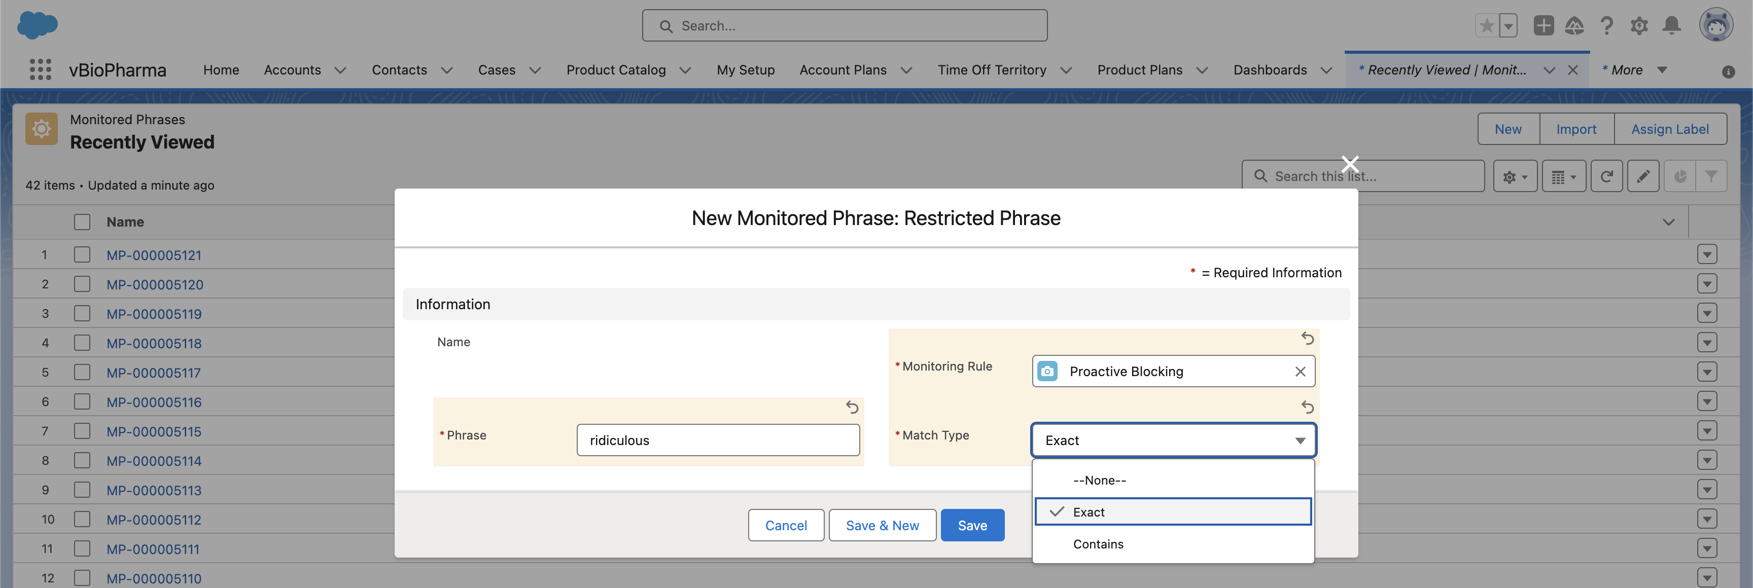Click the refresh list icon
The image size is (1753, 588).
(x=1606, y=177)
